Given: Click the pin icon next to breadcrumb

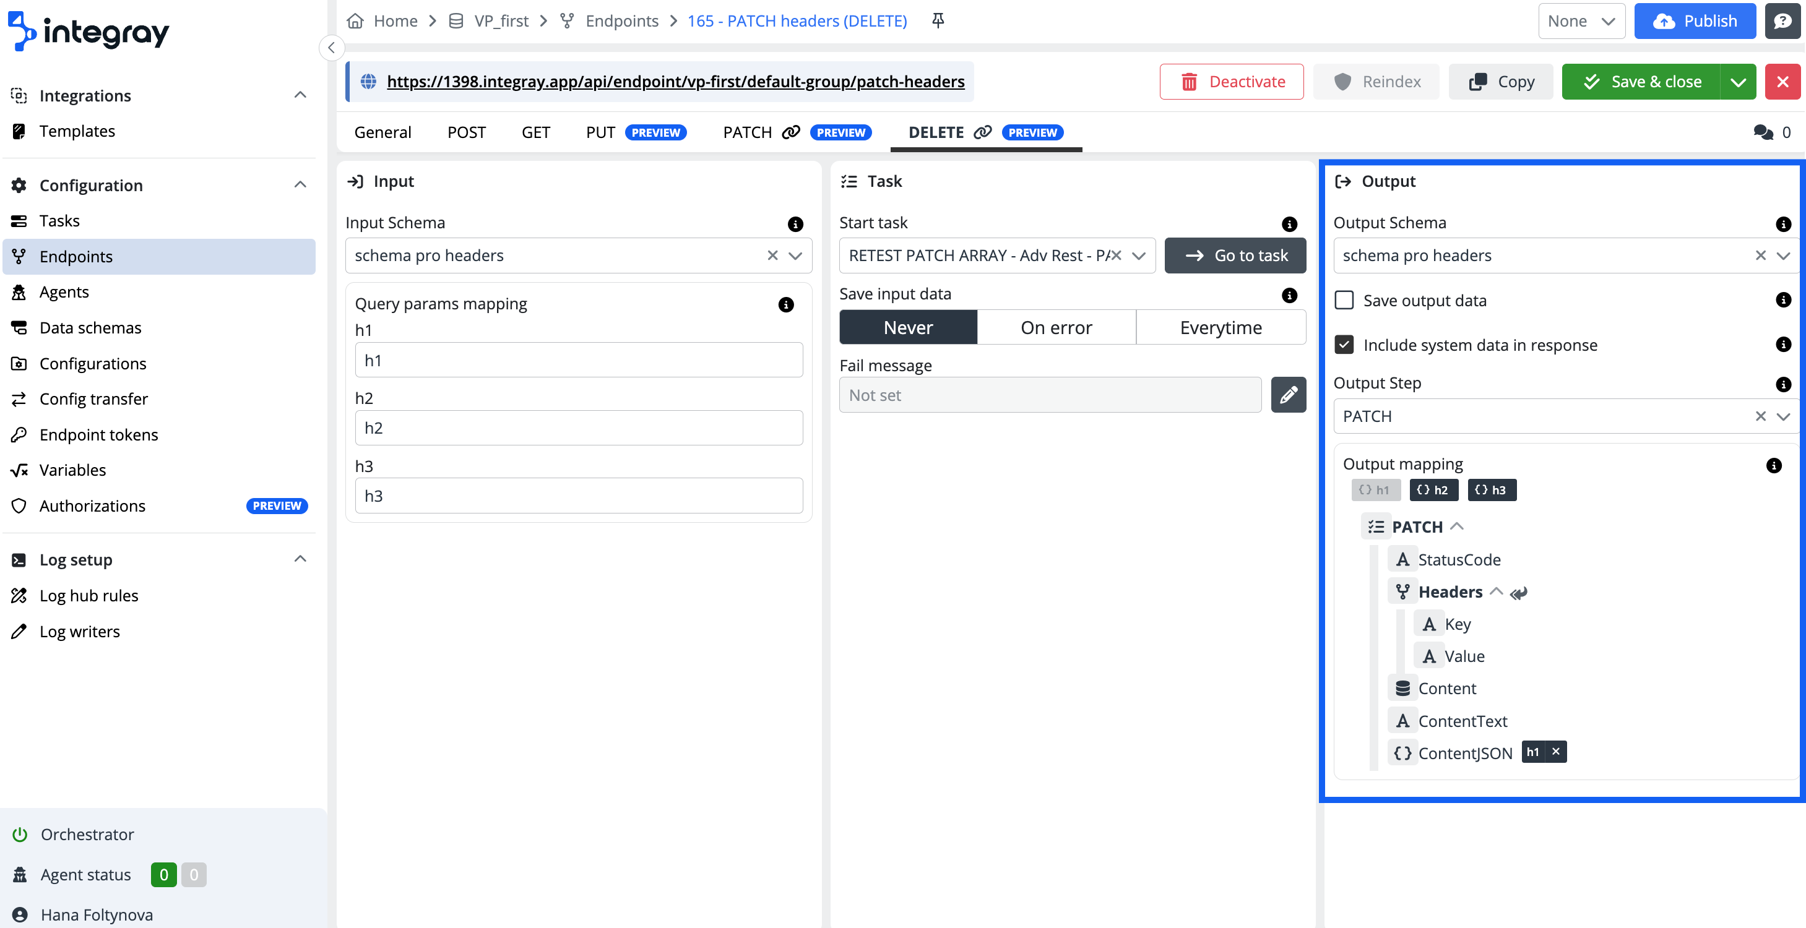Looking at the screenshot, I should (938, 20).
